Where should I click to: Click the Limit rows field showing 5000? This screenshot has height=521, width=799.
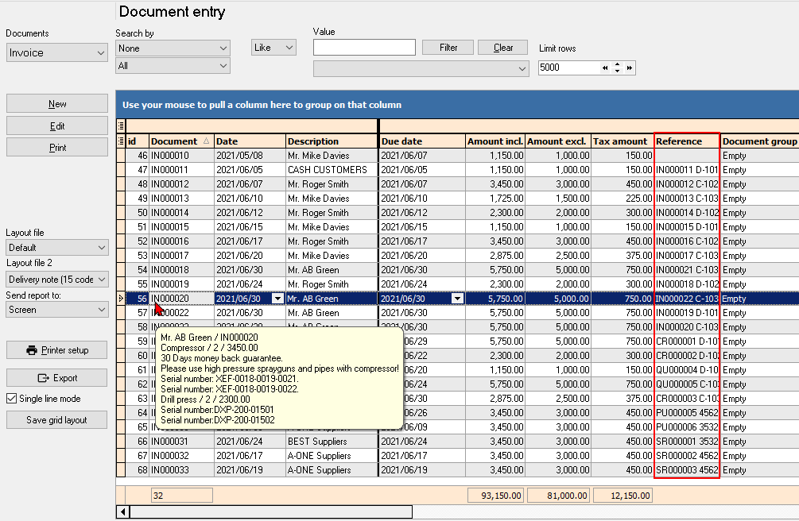[568, 68]
